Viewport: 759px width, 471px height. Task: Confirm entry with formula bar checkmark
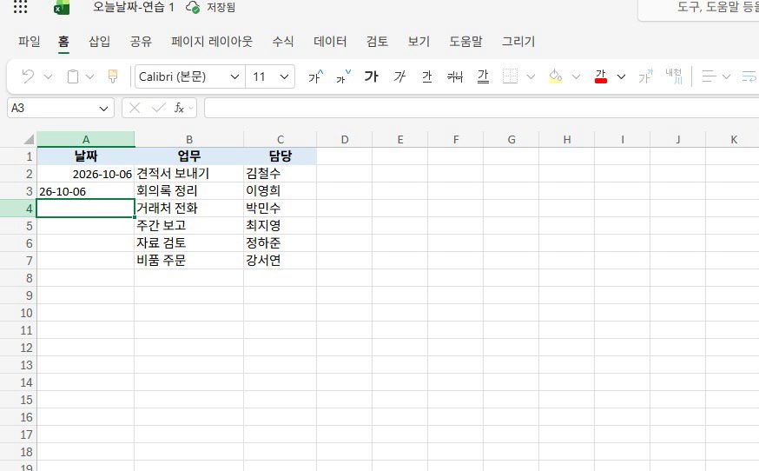tap(158, 108)
